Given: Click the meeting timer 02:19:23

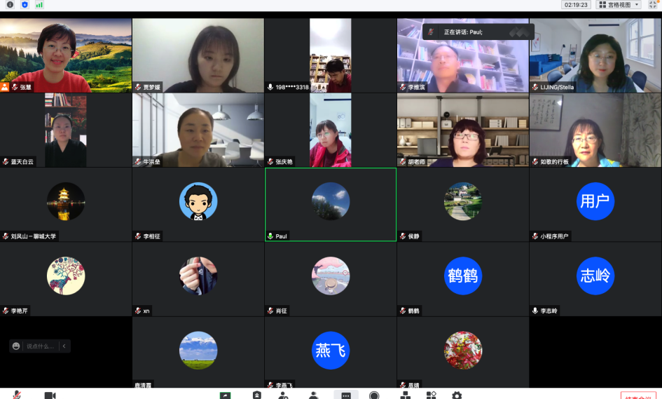Looking at the screenshot, I should coord(576,5).
